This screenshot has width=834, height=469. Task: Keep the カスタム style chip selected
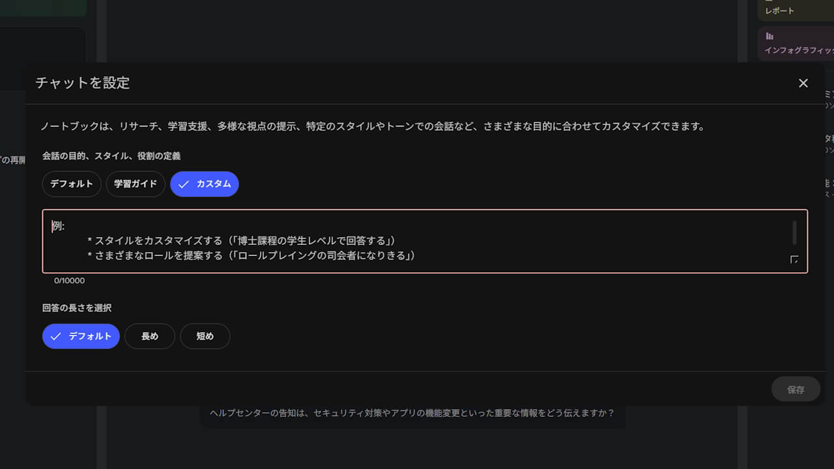point(205,184)
